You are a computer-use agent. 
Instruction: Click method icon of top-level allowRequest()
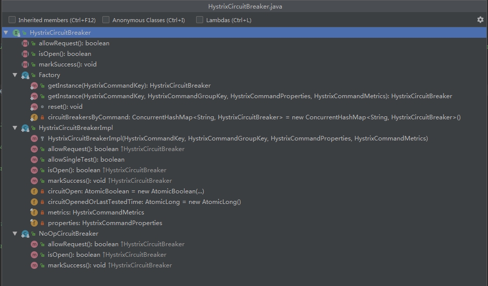25,43
